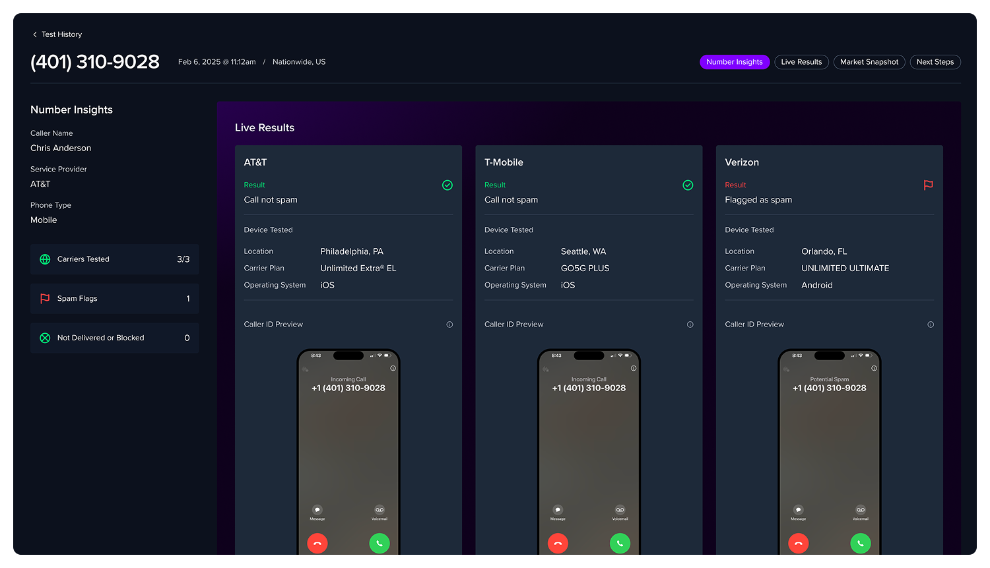
Task: Click the (401) 310-9028 page heading
Action: pos(95,62)
